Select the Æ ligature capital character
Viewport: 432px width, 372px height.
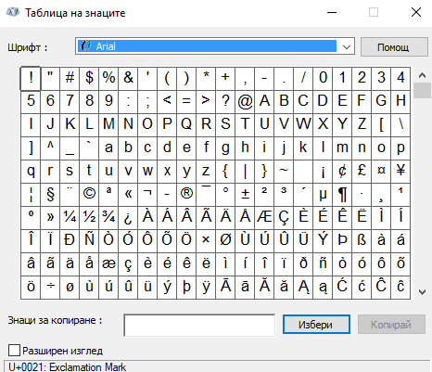(264, 218)
